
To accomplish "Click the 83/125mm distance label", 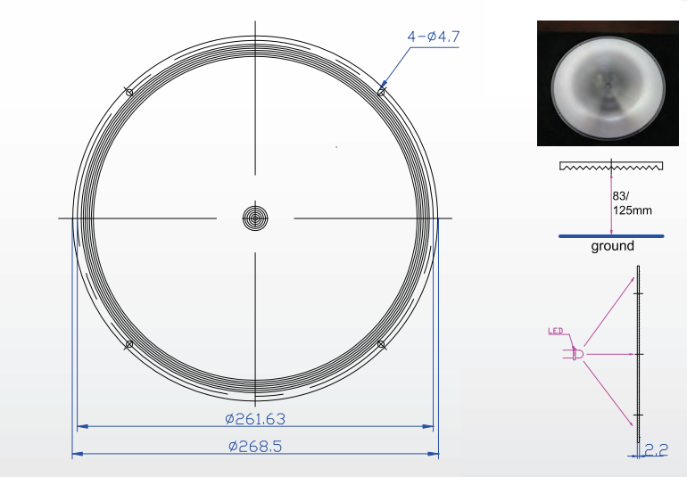I will pos(632,203).
